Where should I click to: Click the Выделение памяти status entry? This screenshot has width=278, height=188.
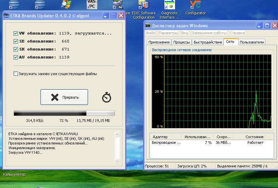242,166
